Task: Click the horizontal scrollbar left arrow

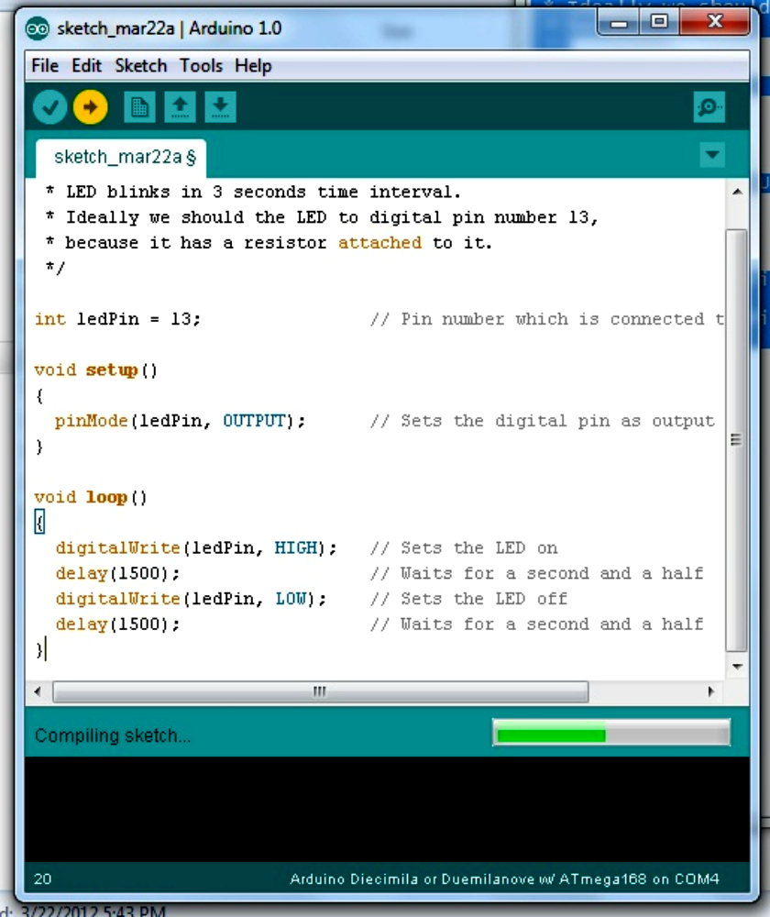Action: point(38,691)
